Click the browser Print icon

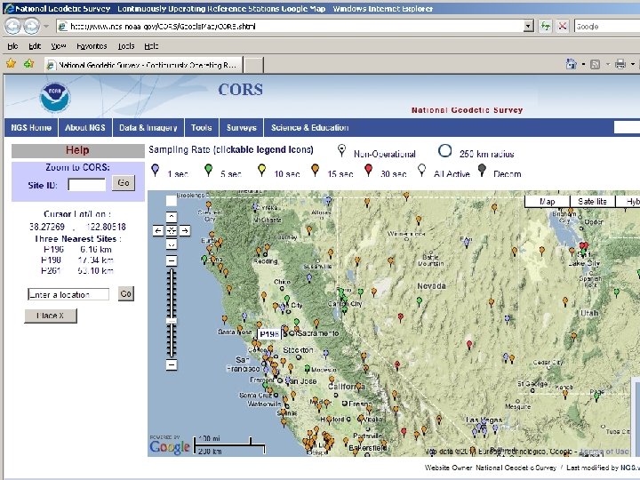620,64
